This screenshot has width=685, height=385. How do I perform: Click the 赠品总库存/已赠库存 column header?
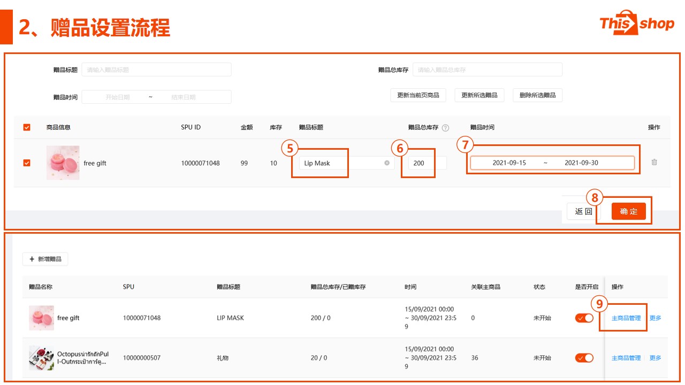pyautogui.click(x=338, y=287)
